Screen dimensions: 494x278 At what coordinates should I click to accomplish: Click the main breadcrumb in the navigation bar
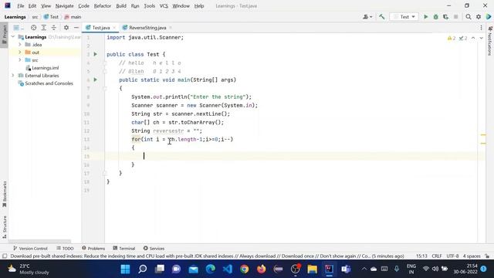73,17
